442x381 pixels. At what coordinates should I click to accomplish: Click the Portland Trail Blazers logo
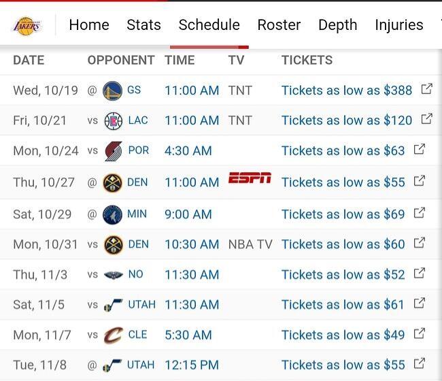[x=113, y=151]
